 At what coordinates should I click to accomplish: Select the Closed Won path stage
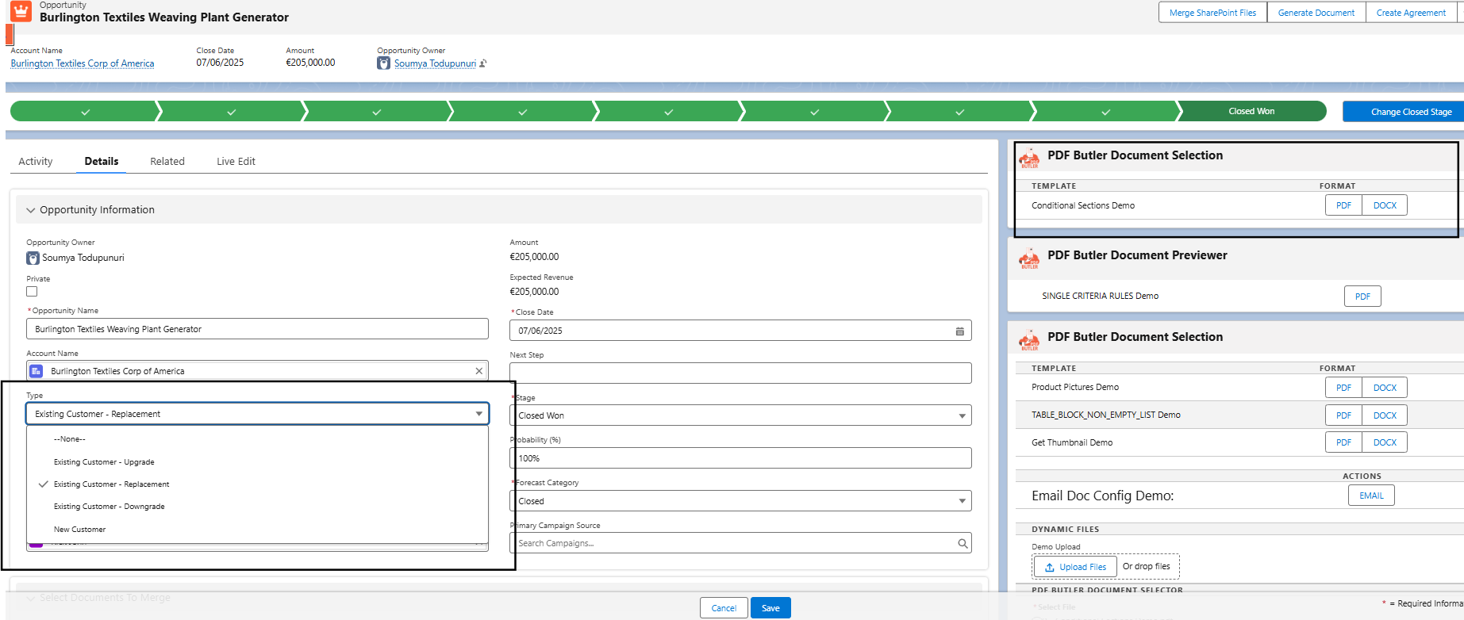pyautogui.click(x=1251, y=111)
